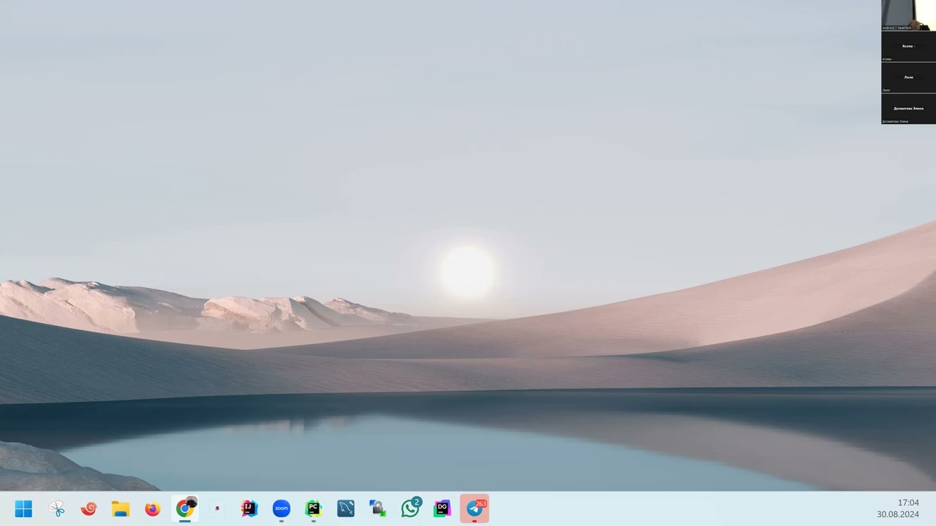Open the clock showing 17:04
The image size is (936, 526).
click(908, 503)
